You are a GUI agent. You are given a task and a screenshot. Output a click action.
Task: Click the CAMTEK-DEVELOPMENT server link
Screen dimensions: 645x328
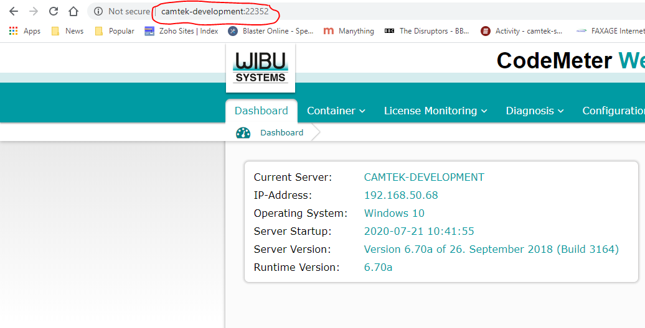(x=424, y=177)
